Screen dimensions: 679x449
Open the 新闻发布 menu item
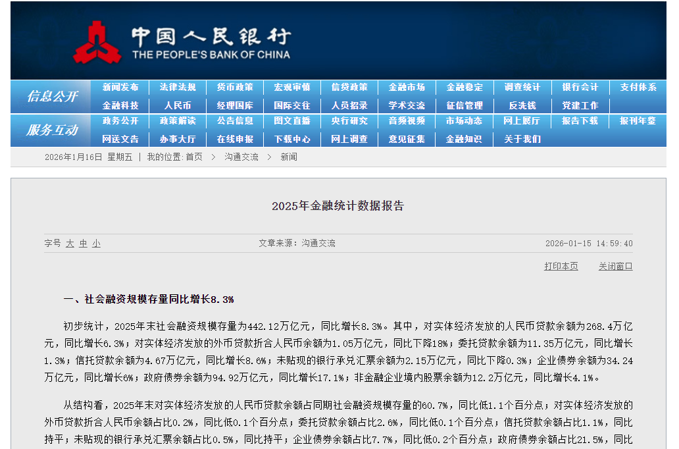click(x=120, y=87)
